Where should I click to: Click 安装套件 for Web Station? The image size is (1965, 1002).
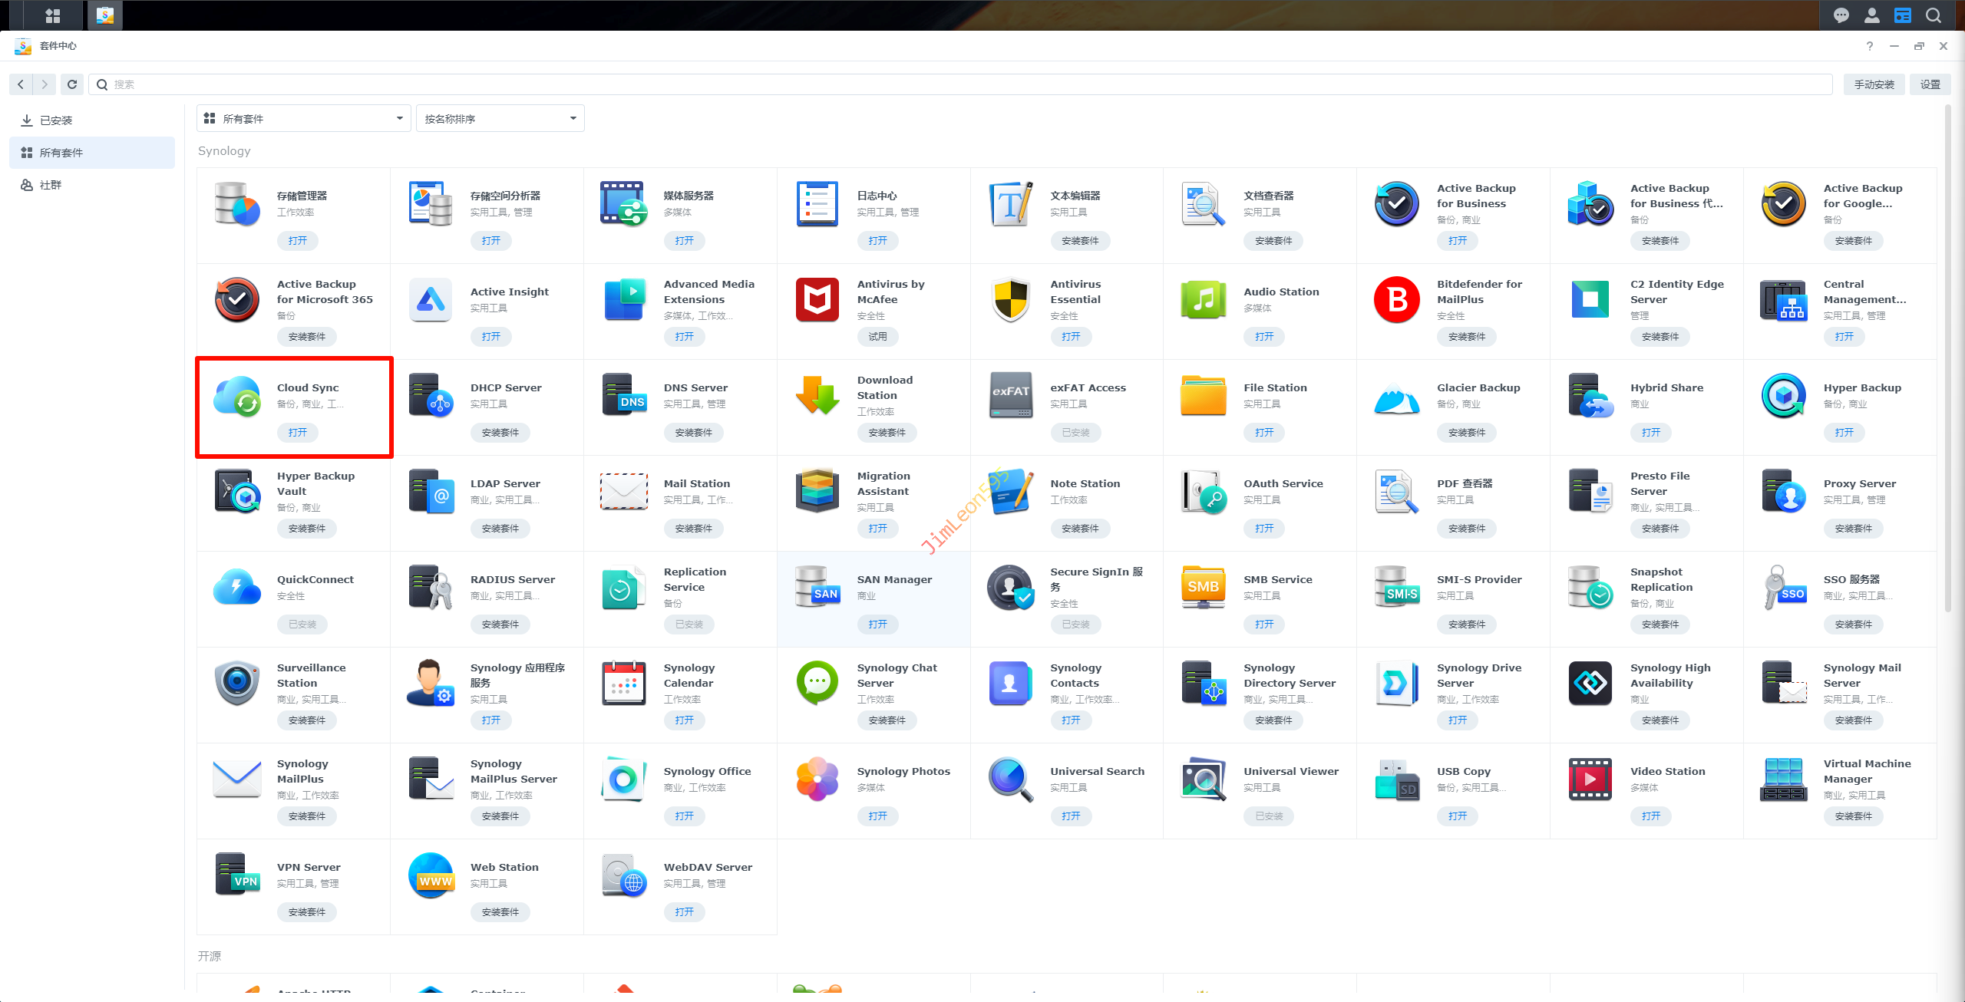pyautogui.click(x=500, y=912)
